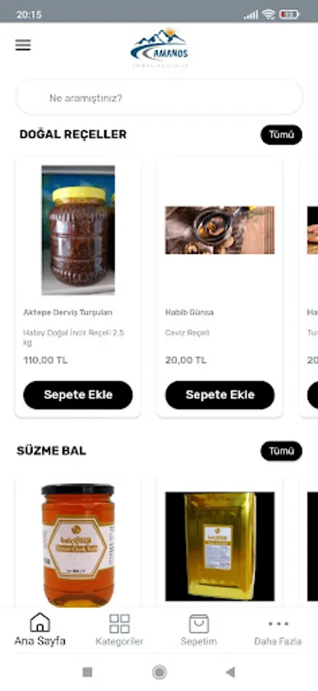Open the Ceviz Reçeli product image

pyautogui.click(x=220, y=230)
